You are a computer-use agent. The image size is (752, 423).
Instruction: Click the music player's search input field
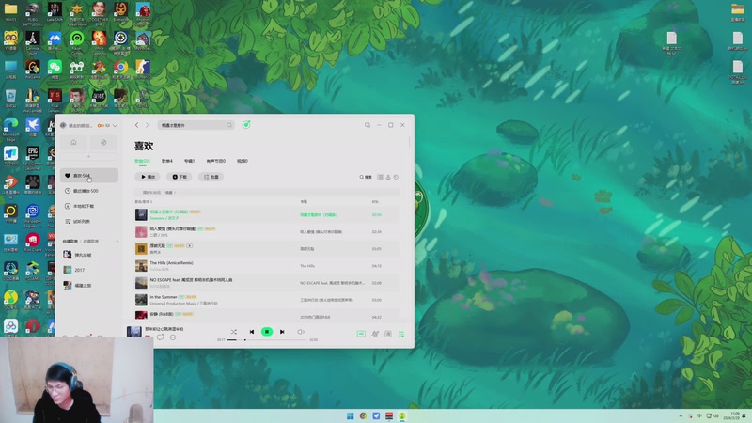[196, 125]
